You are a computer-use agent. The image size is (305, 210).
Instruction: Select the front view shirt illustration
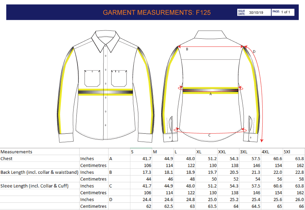pyautogui.click(x=106, y=86)
